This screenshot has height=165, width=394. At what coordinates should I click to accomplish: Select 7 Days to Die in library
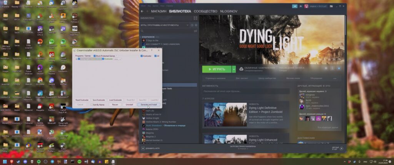point(152,40)
